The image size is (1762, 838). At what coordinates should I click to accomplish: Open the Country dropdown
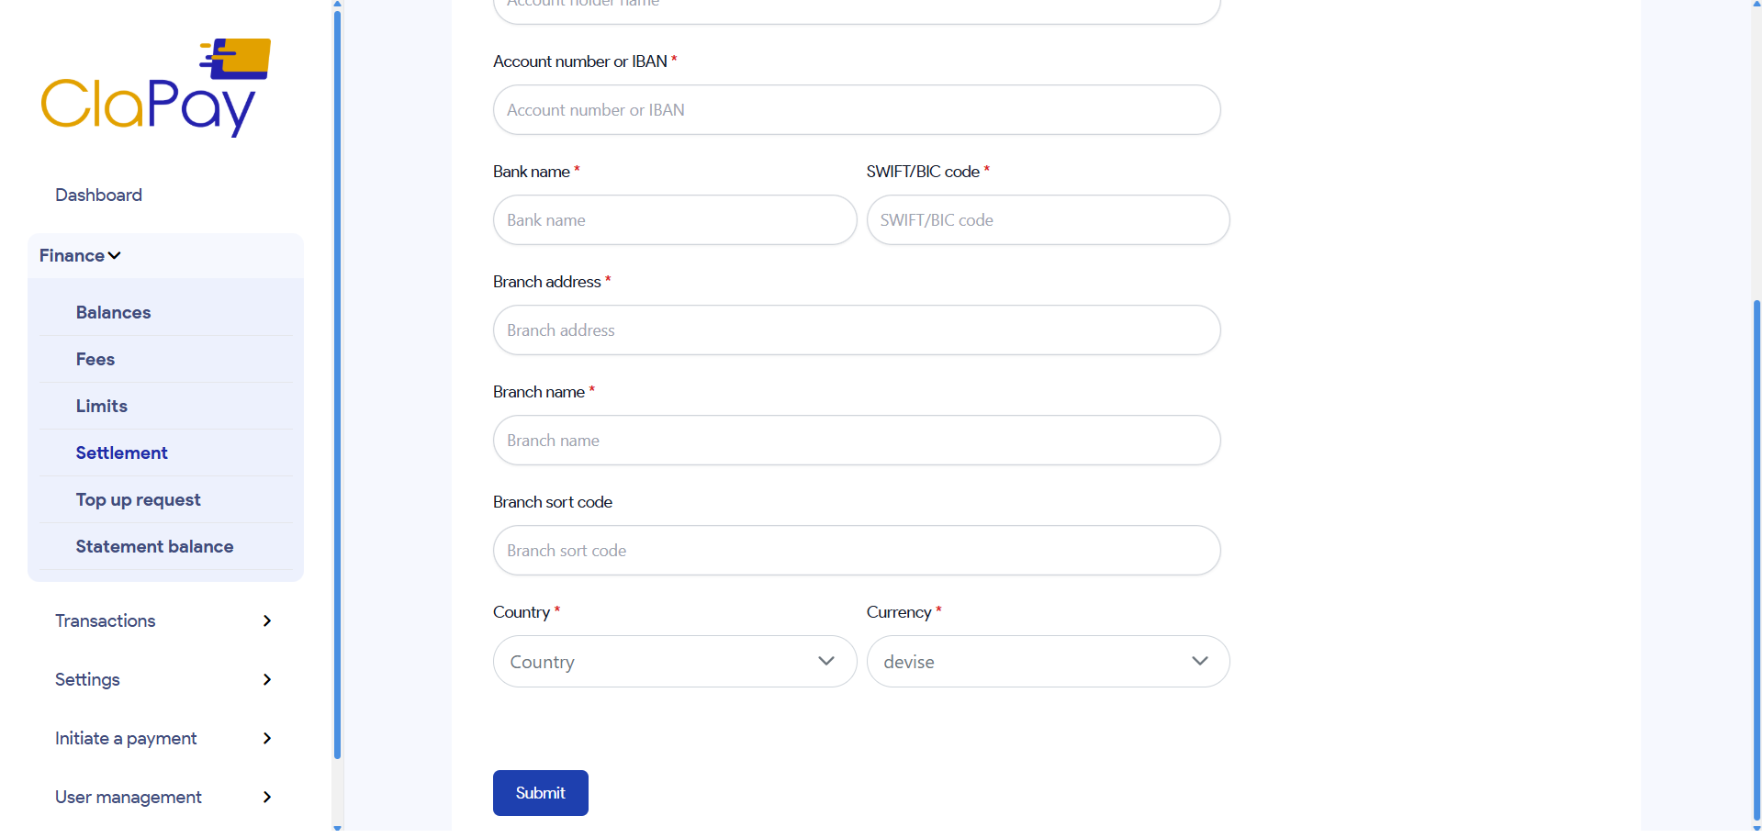(x=674, y=662)
